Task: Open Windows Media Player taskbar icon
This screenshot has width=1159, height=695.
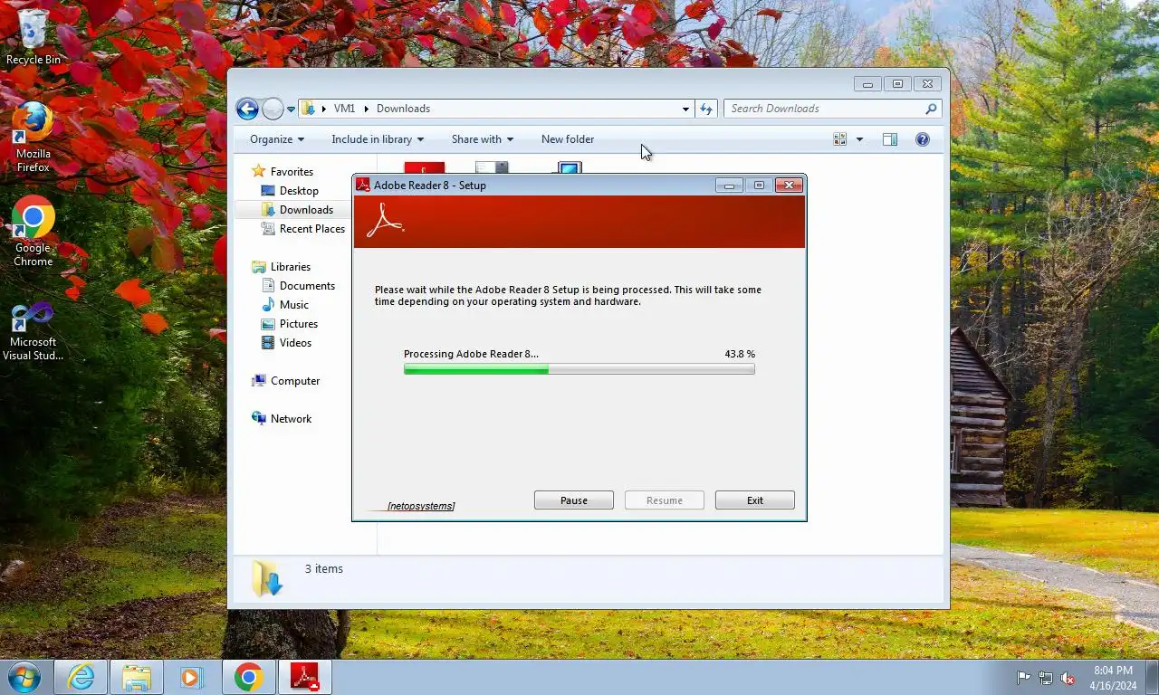Action: pyautogui.click(x=191, y=677)
